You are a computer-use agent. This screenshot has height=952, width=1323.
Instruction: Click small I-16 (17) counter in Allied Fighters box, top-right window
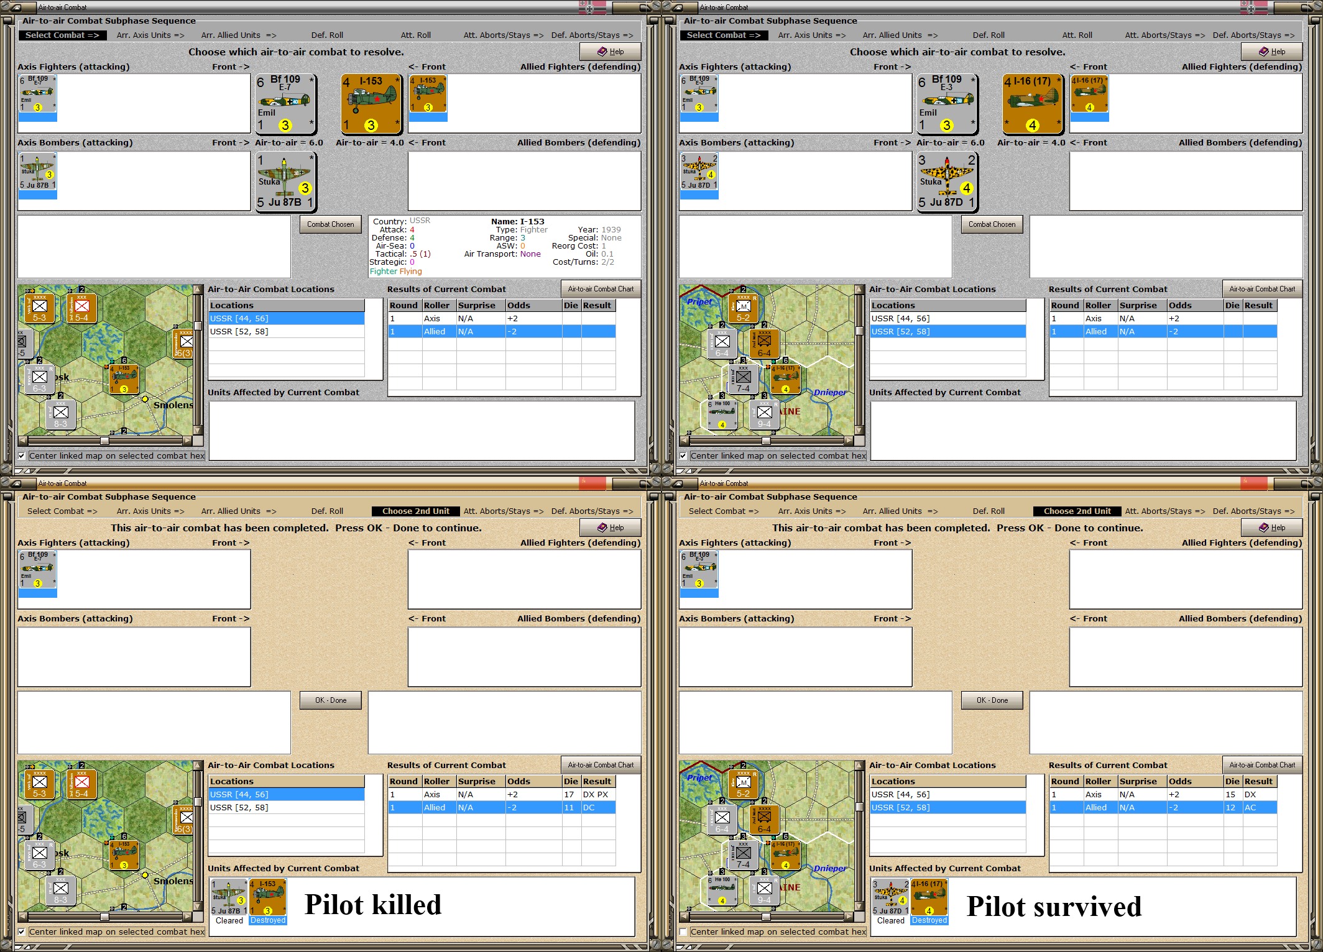[x=1089, y=94]
